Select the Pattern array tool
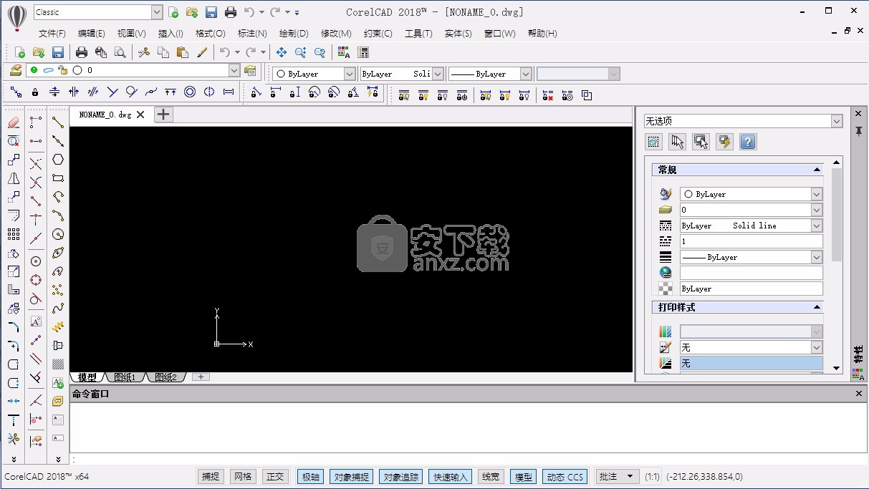The image size is (869, 489). coord(13,234)
